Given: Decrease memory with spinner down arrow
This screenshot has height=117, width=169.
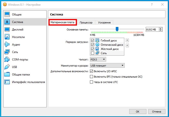Looking at the screenshot, I should 160,30.
